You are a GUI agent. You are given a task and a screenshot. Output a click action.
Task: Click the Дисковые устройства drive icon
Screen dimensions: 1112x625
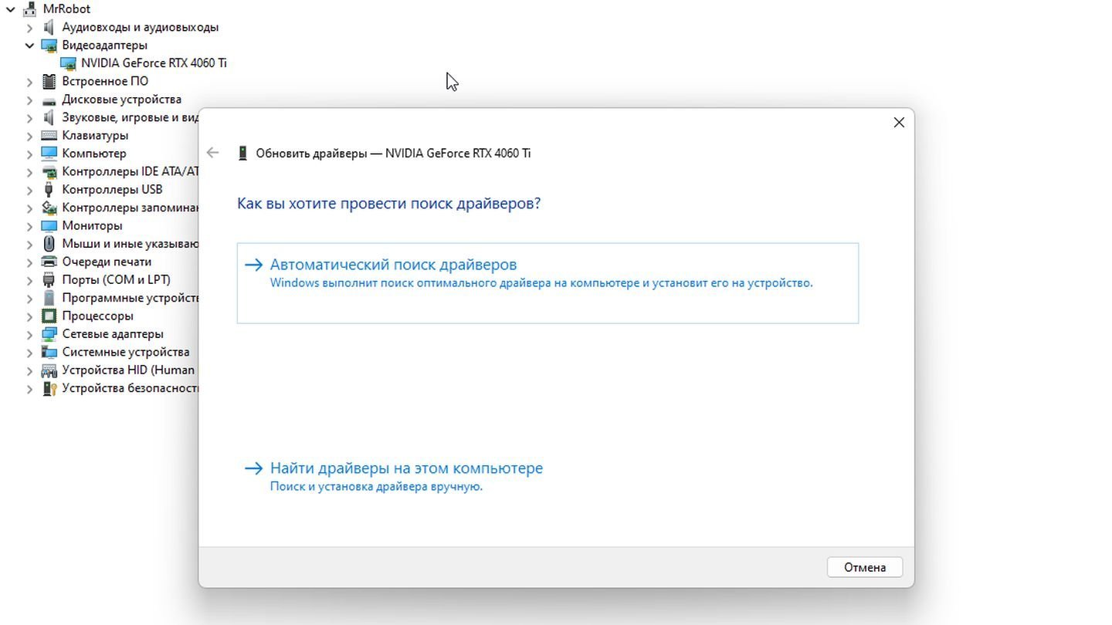click(49, 100)
